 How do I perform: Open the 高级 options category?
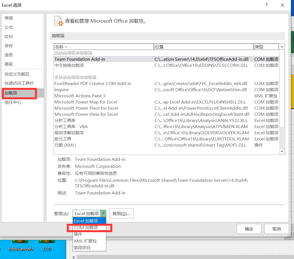tap(23, 64)
